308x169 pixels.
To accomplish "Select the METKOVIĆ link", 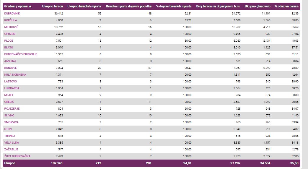I will point(11,27).
